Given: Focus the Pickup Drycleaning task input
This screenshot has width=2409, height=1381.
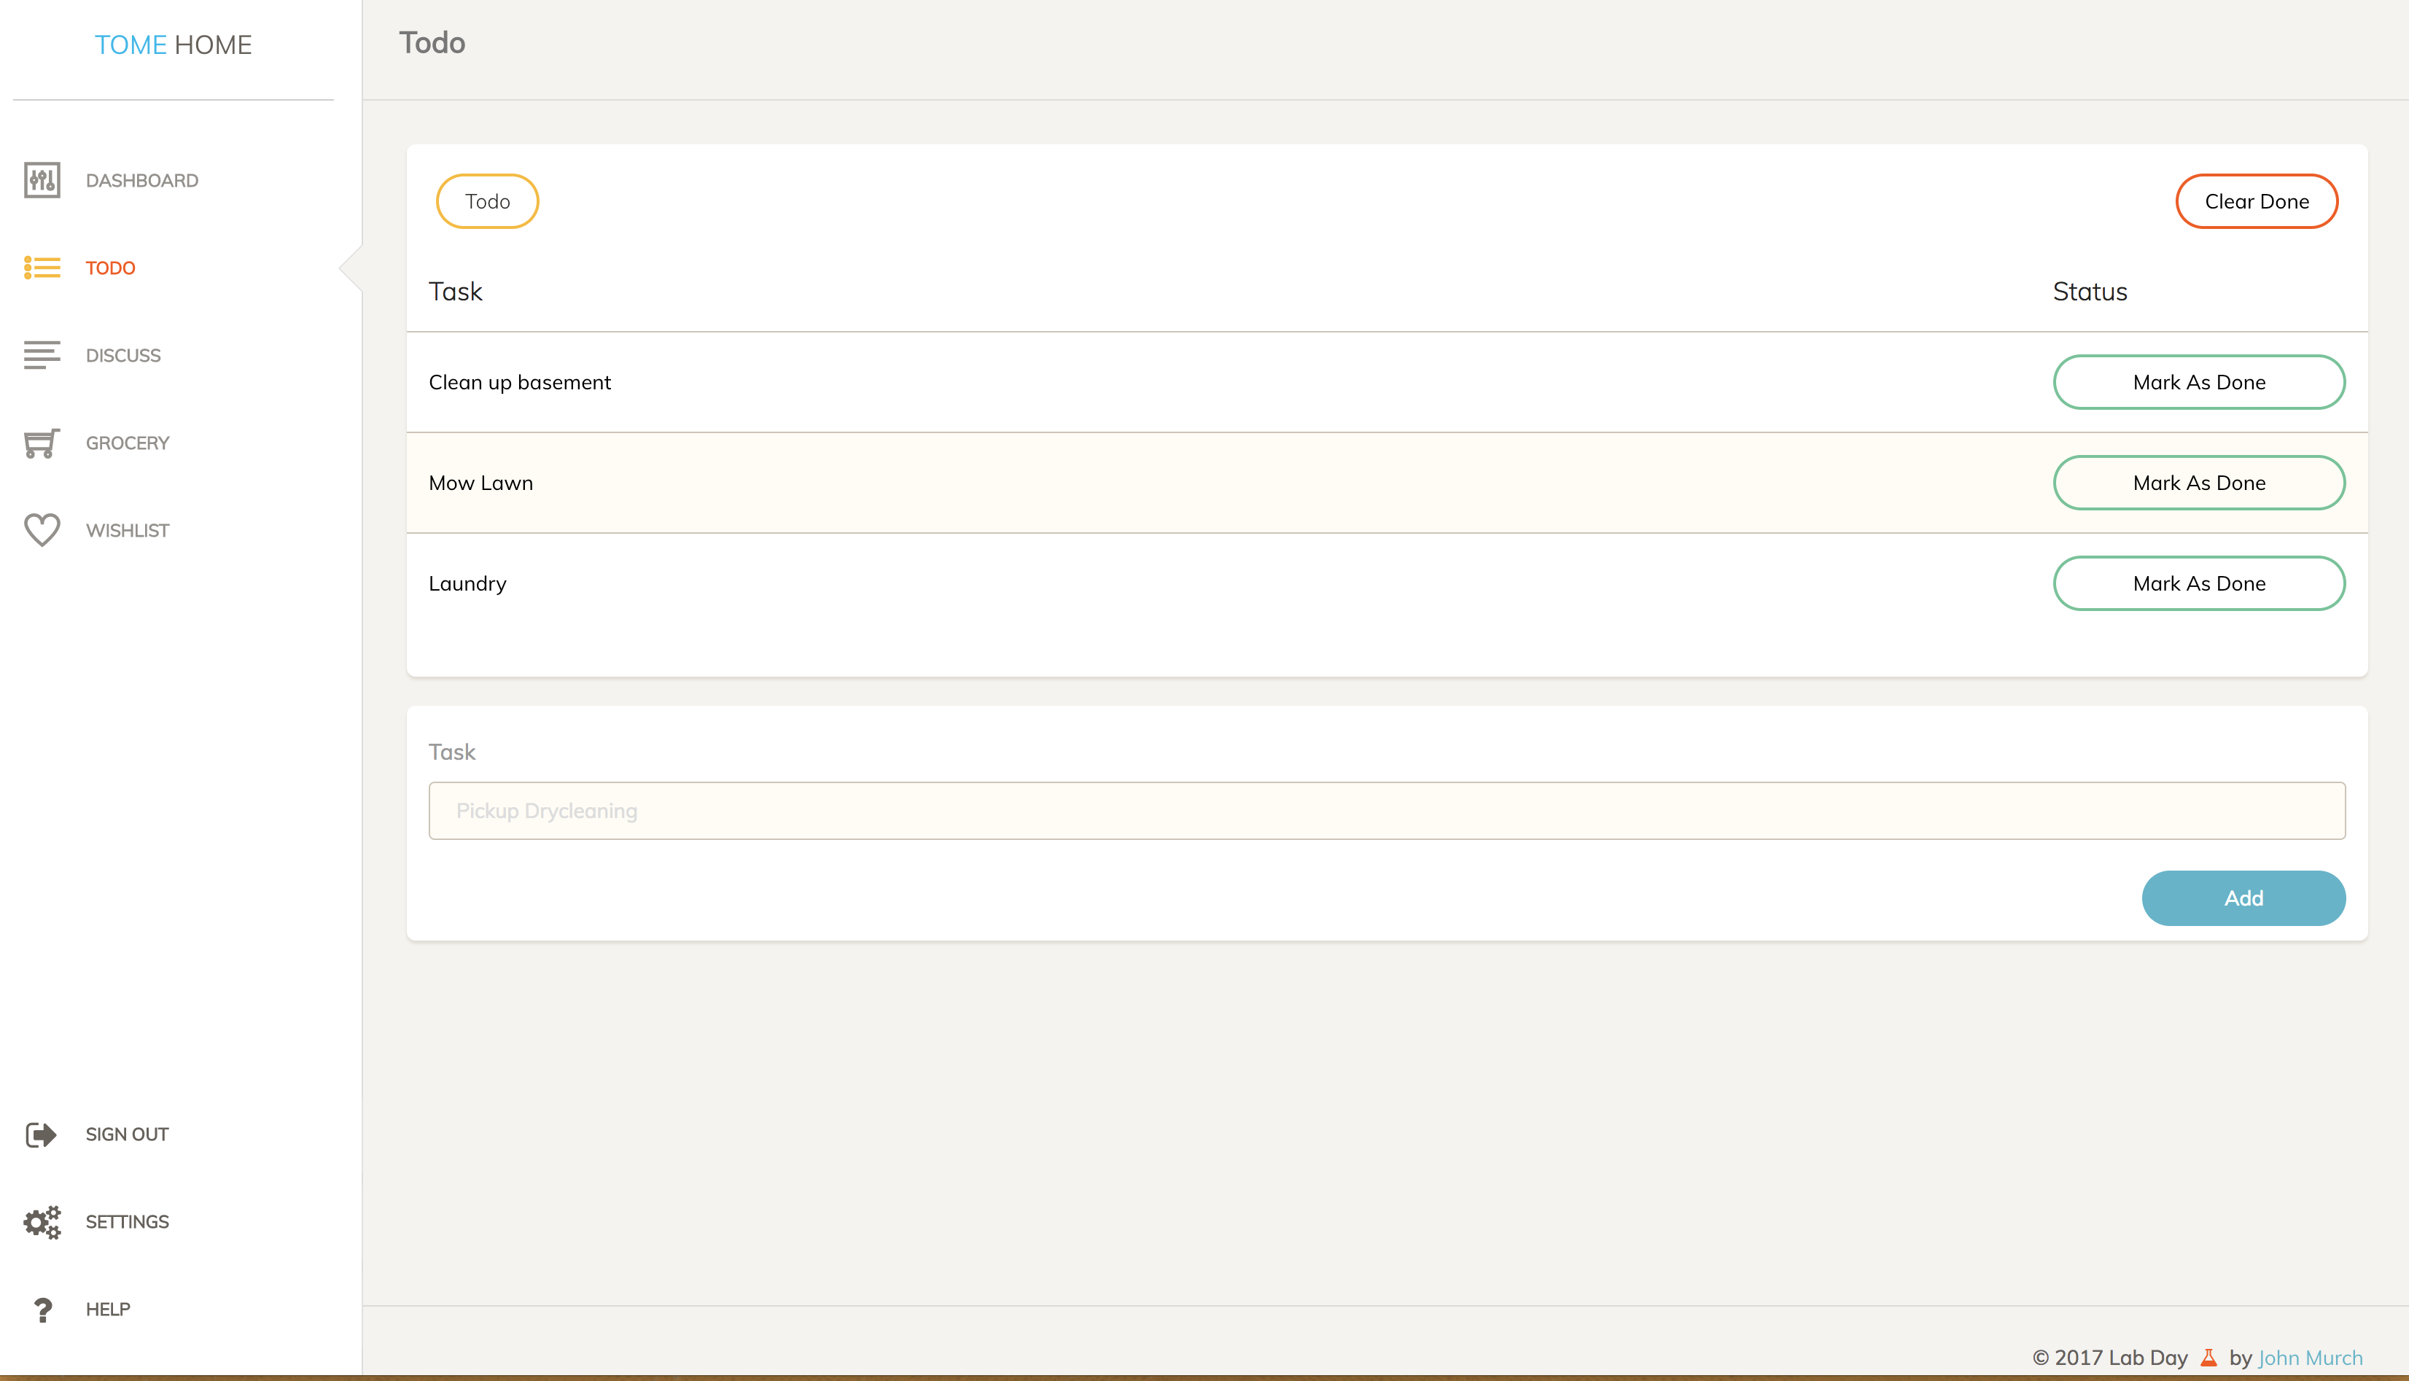Looking at the screenshot, I should 1387,811.
